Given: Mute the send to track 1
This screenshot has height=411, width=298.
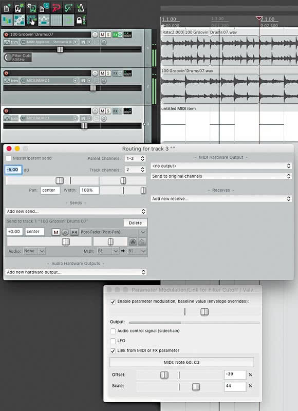Looking at the screenshot, I should click(x=56, y=232).
